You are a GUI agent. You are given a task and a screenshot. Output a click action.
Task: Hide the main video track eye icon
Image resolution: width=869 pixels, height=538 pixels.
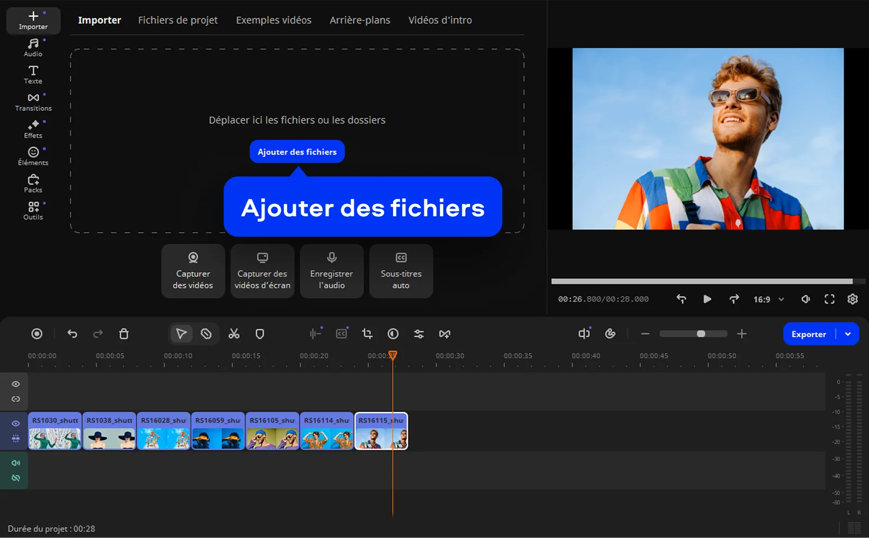click(16, 423)
